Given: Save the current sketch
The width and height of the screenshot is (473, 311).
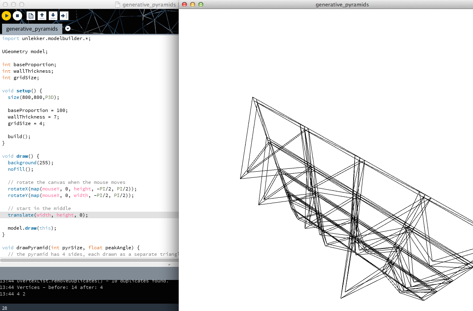Looking at the screenshot, I should click(53, 16).
